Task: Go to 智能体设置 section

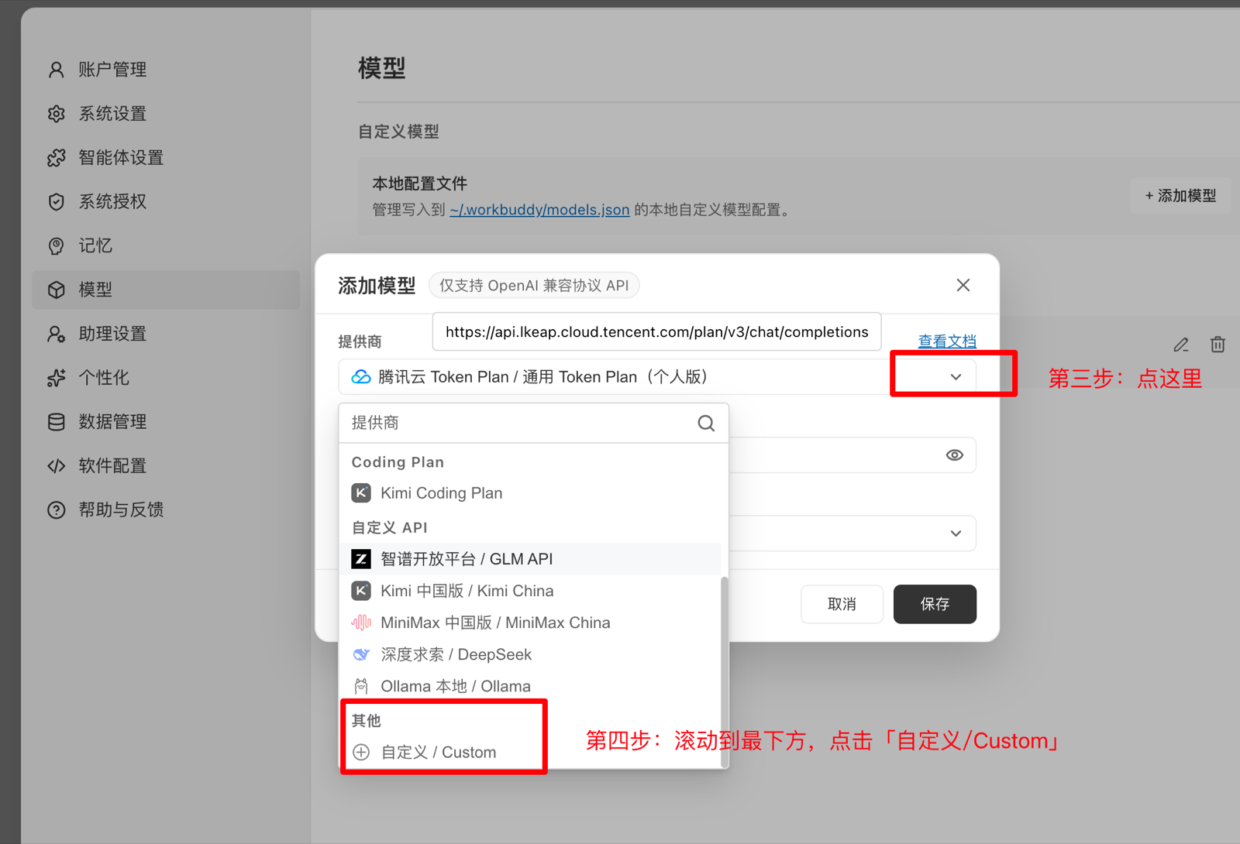Action: pyautogui.click(x=166, y=158)
